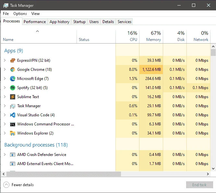Open the File menu
The height and width of the screenshot is (193, 216).
point(6,14)
